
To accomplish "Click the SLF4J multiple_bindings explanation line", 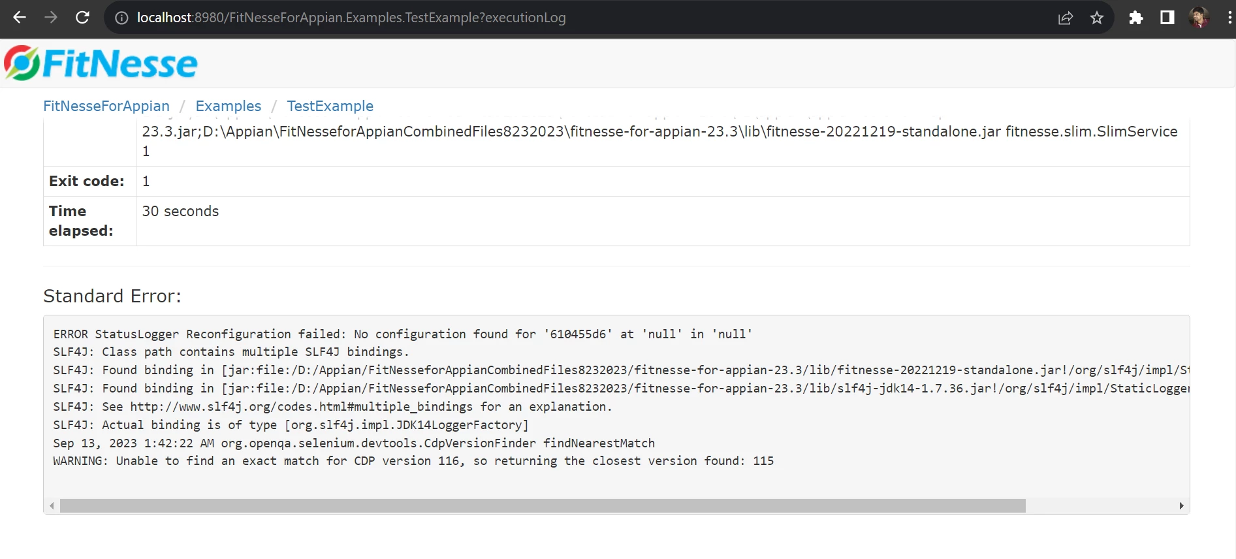I will [333, 407].
